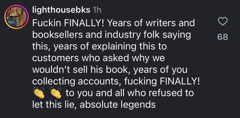Click the word "customers" in the comment
The image size is (240, 118).
(55, 59)
